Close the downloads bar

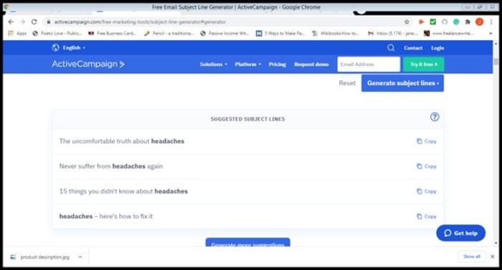493,256
